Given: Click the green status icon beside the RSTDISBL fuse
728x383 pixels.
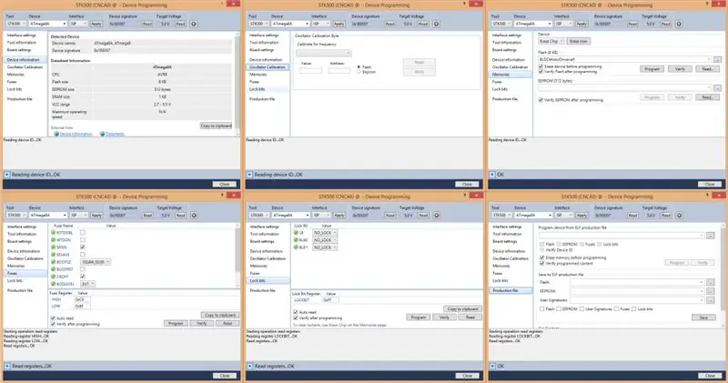Looking at the screenshot, I should click(54, 233).
